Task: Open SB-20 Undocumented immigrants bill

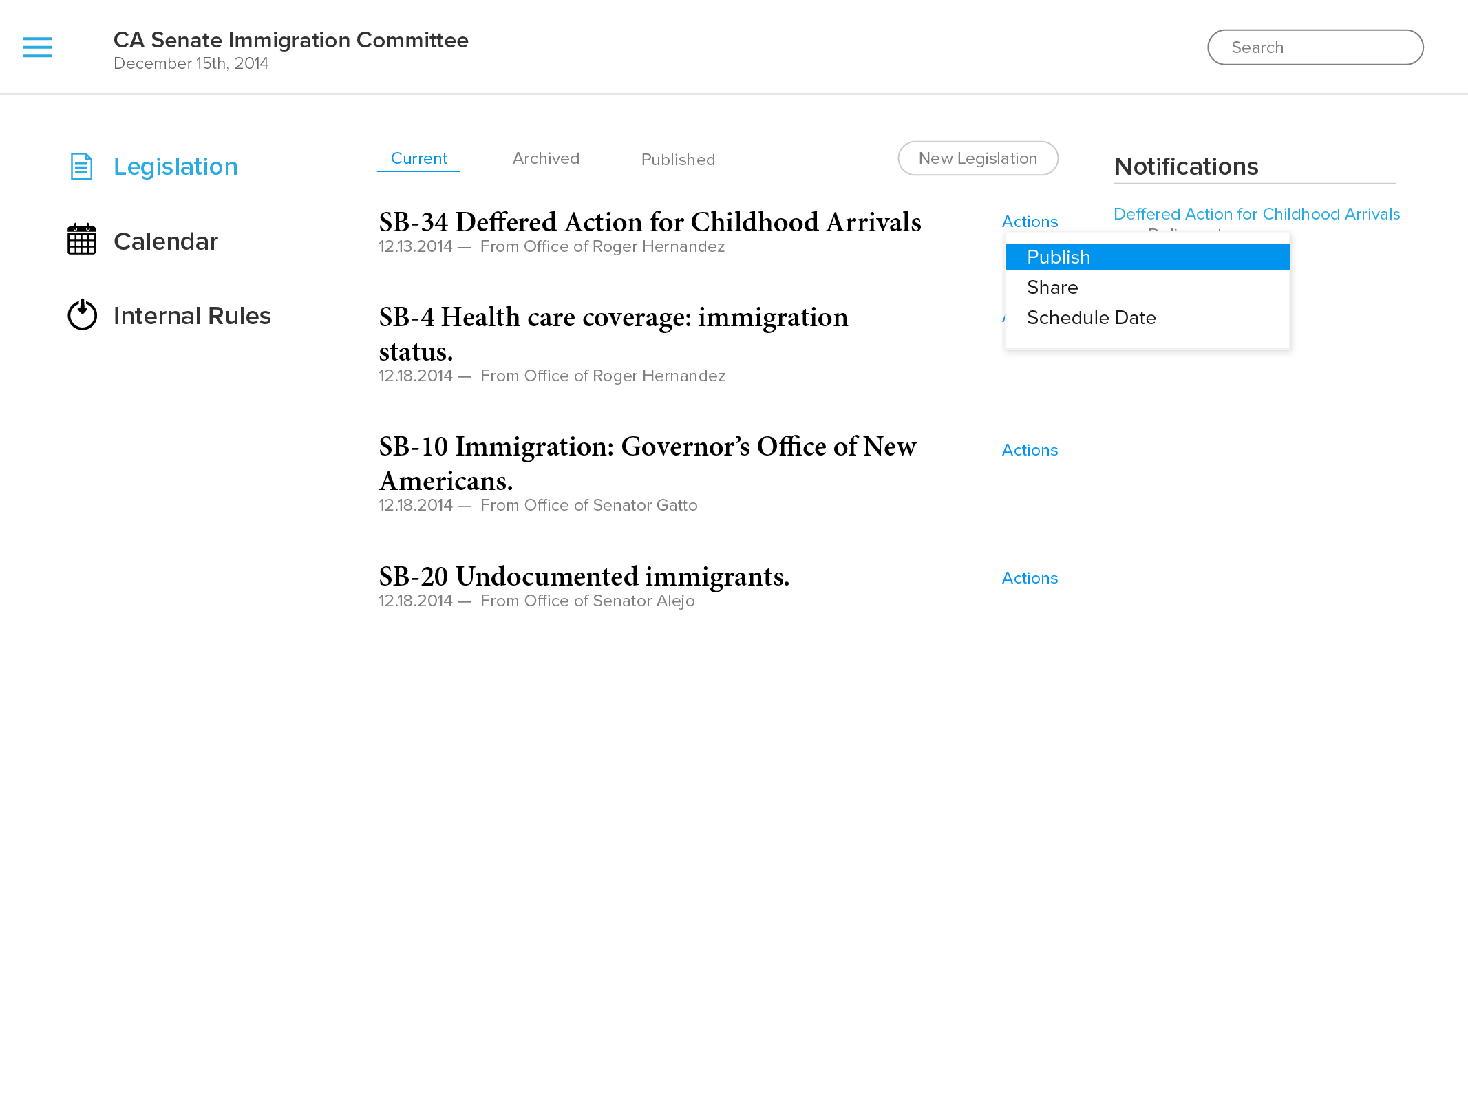Action: pos(584,577)
